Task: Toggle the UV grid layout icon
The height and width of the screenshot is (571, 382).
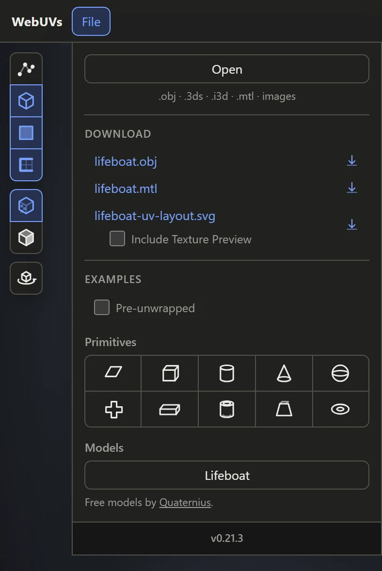Action: pos(26,165)
